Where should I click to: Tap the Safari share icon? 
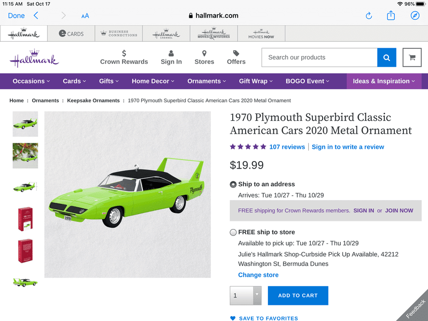(391, 16)
